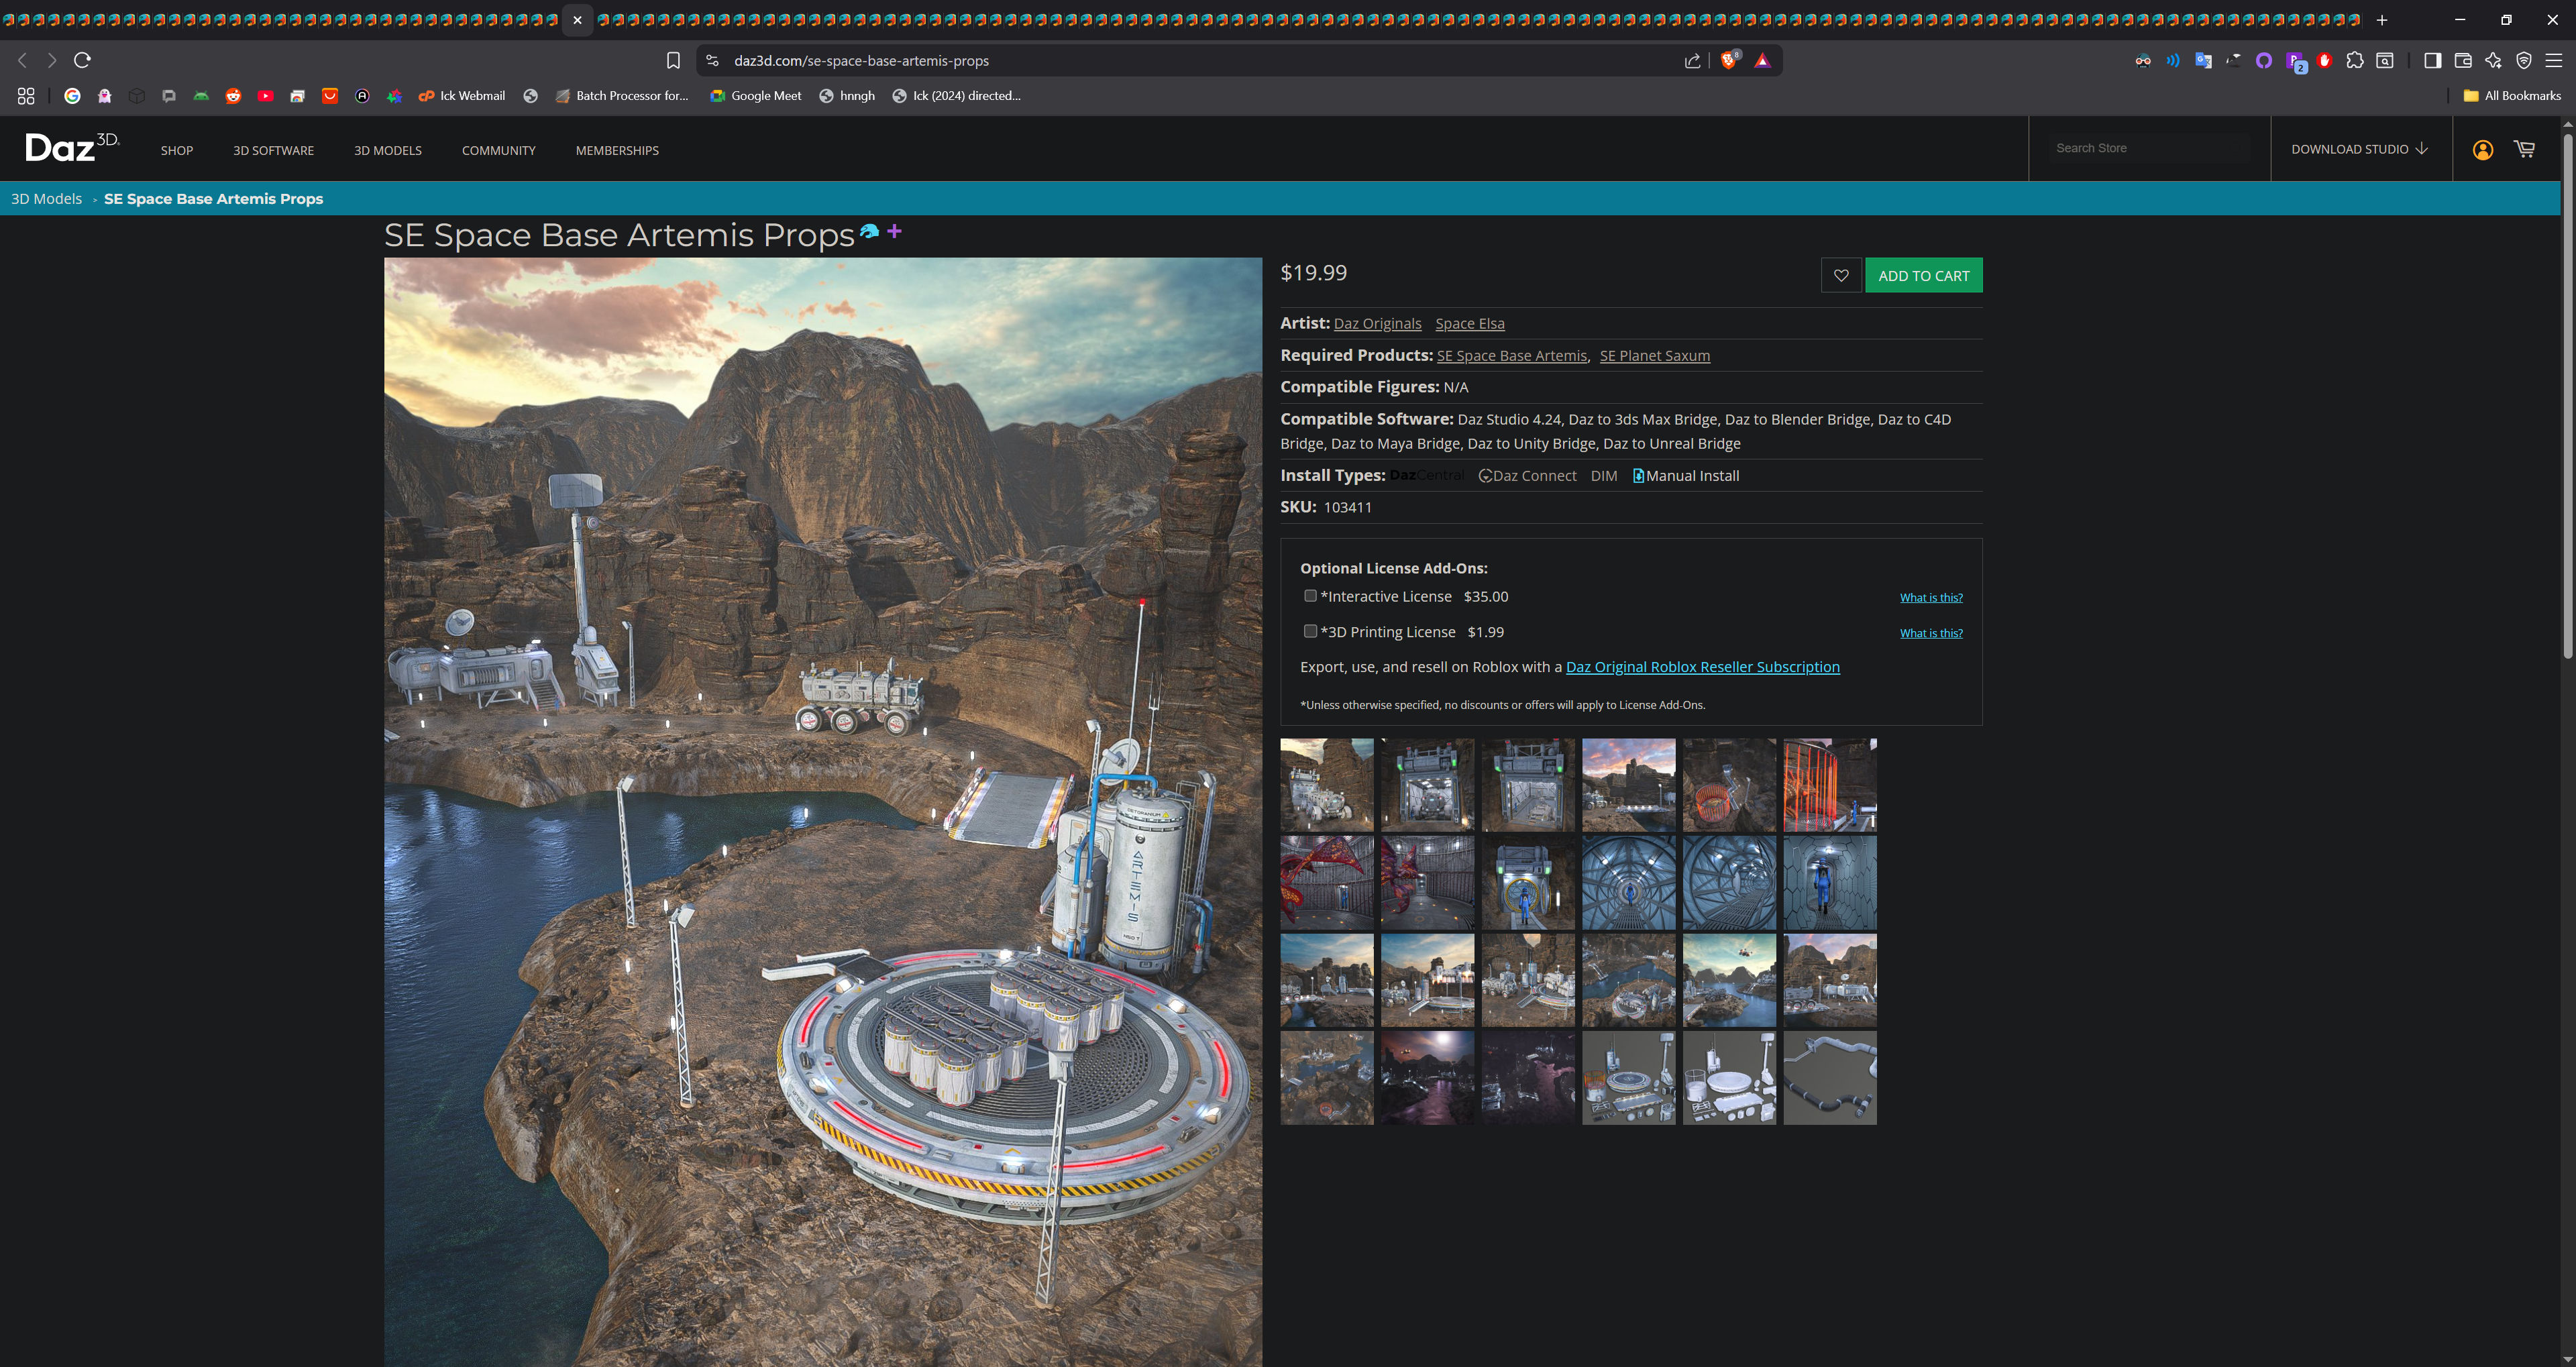The width and height of the screenshot is (2576, 1367).
Task: Open a new tab with the plus button
Action: tap(2382, 20)
